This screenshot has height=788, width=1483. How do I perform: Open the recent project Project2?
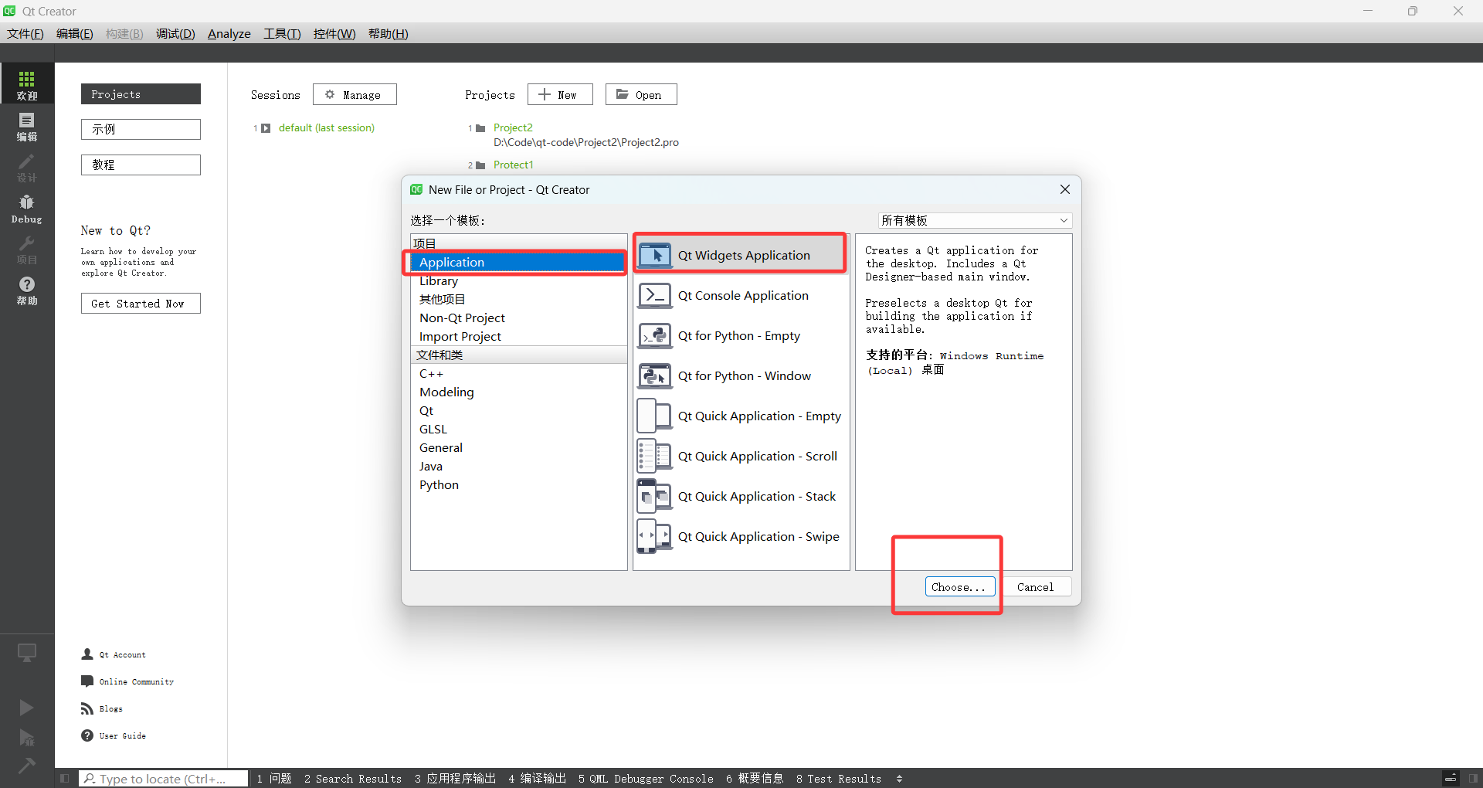point(513,127)
